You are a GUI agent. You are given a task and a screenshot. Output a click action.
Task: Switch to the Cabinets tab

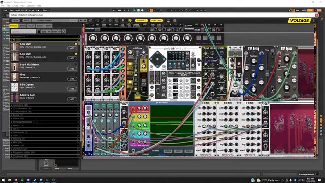(x=22, y=26)
